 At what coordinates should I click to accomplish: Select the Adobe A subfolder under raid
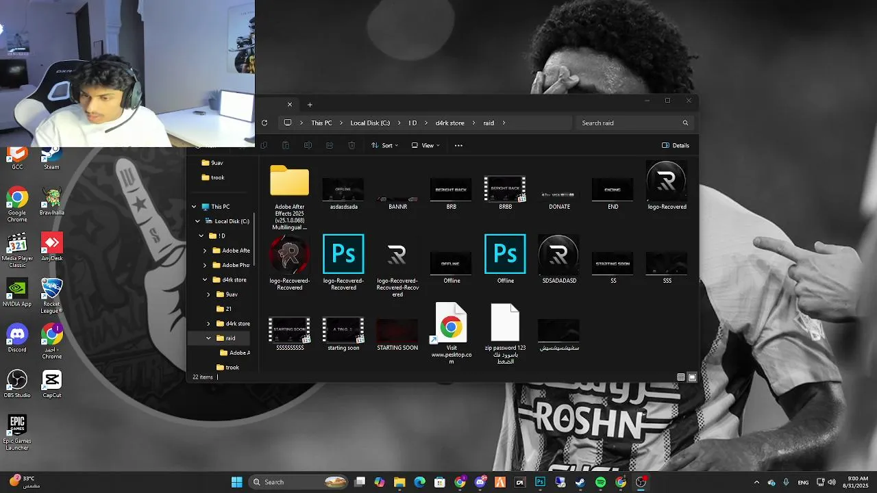point(234,353)
